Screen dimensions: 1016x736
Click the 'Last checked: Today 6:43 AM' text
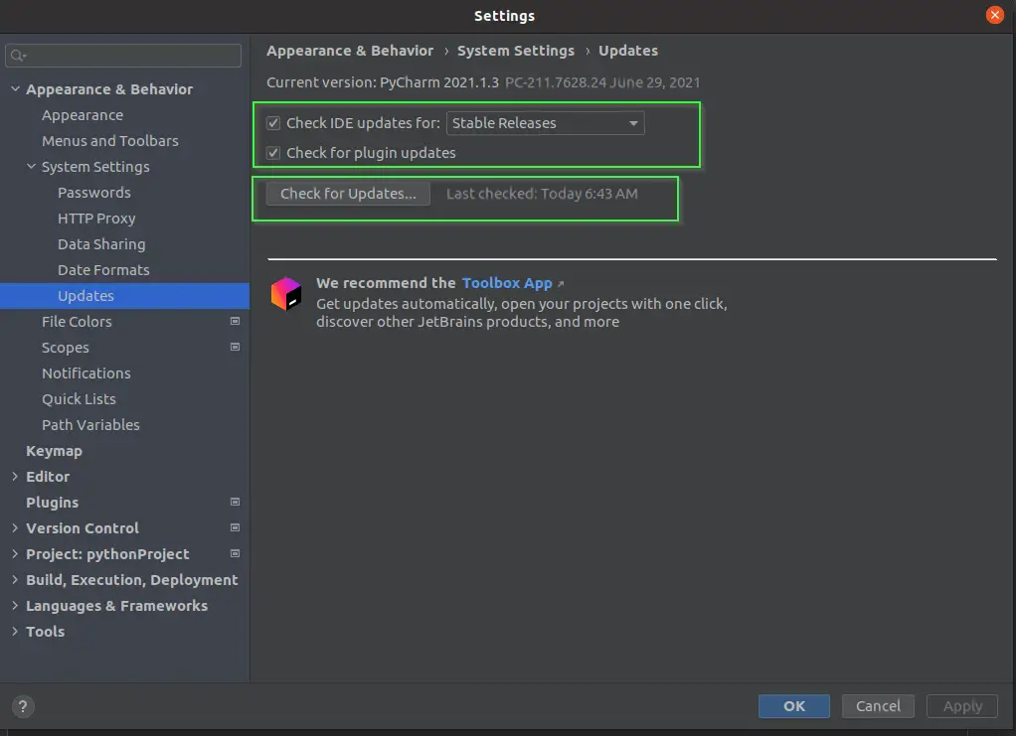[x=542, y=194]
